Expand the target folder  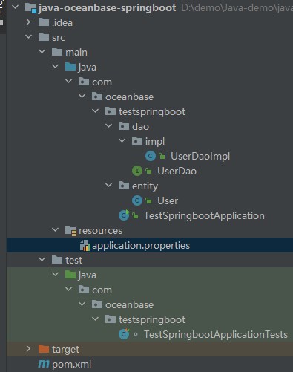[x=28, y=349]
